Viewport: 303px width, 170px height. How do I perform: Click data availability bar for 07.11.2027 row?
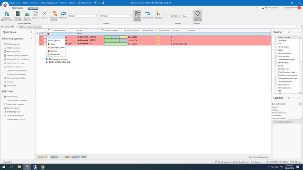pyautogui.click(x=115, y=44)
